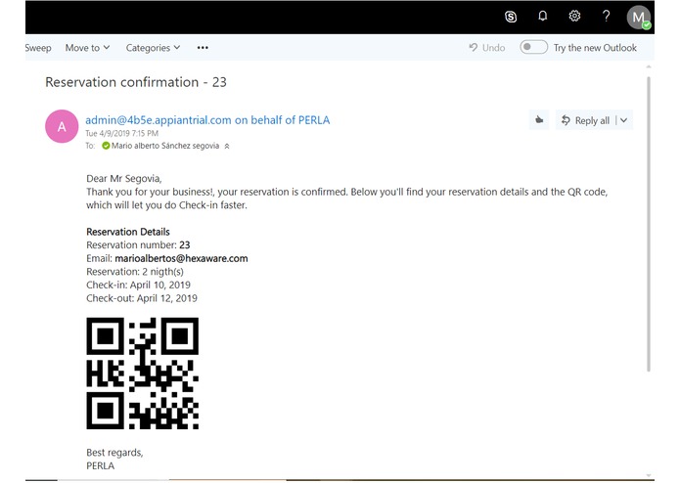
Task: Click the Check-out April 12, 2019 line
Action: pos(142,298)
